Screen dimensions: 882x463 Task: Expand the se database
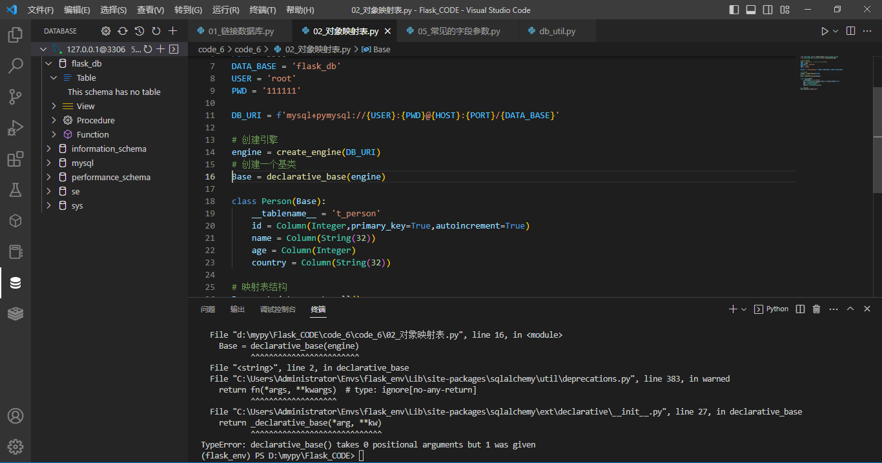point(48,191)
